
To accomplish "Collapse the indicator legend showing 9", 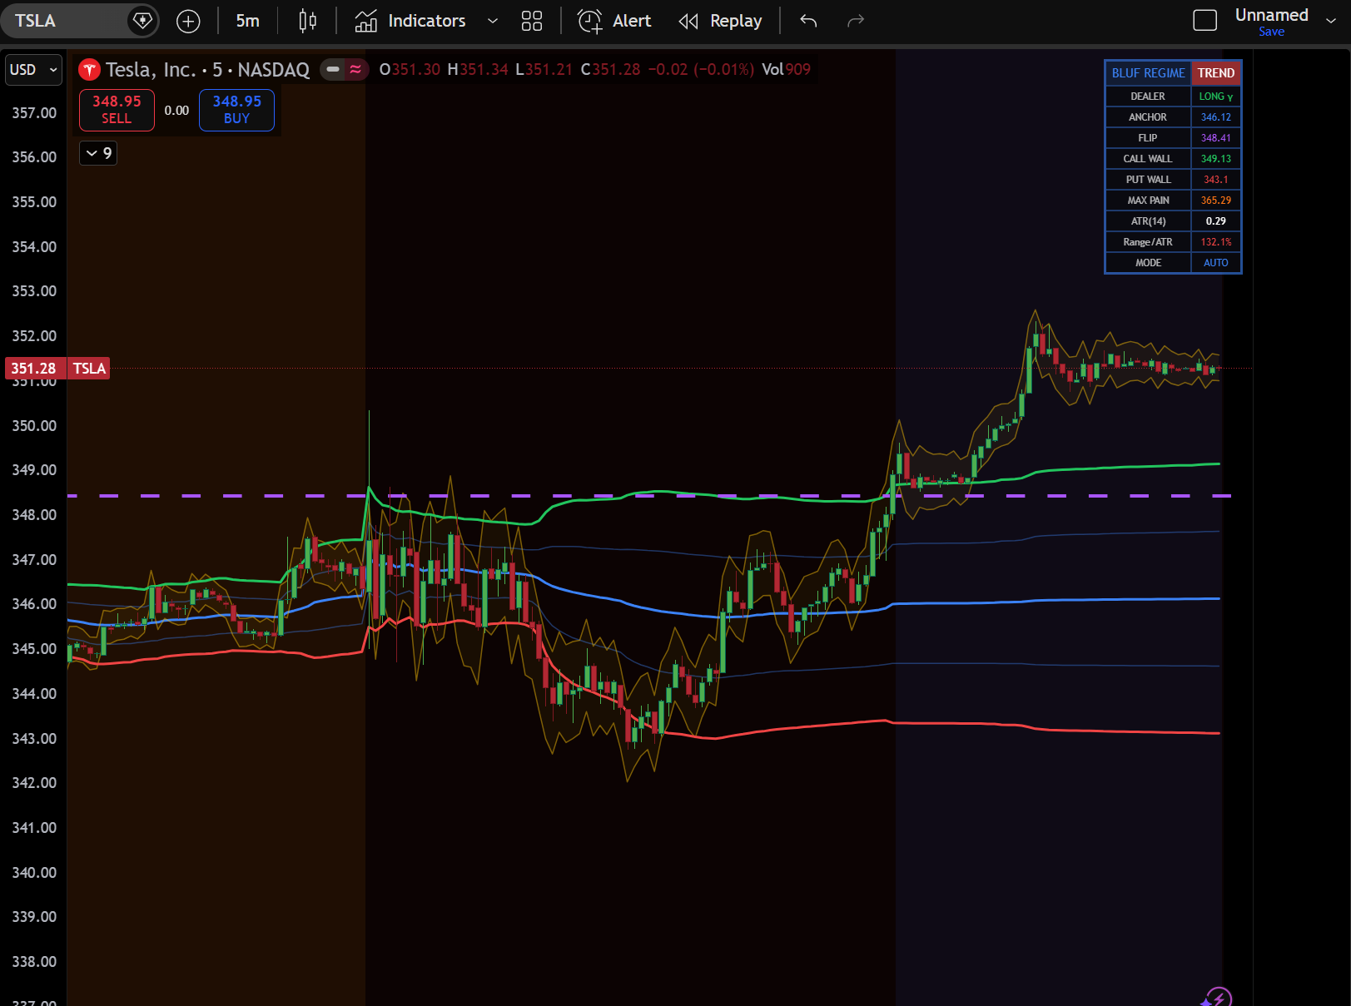I will pyautogui.click(x=98, y=153).
